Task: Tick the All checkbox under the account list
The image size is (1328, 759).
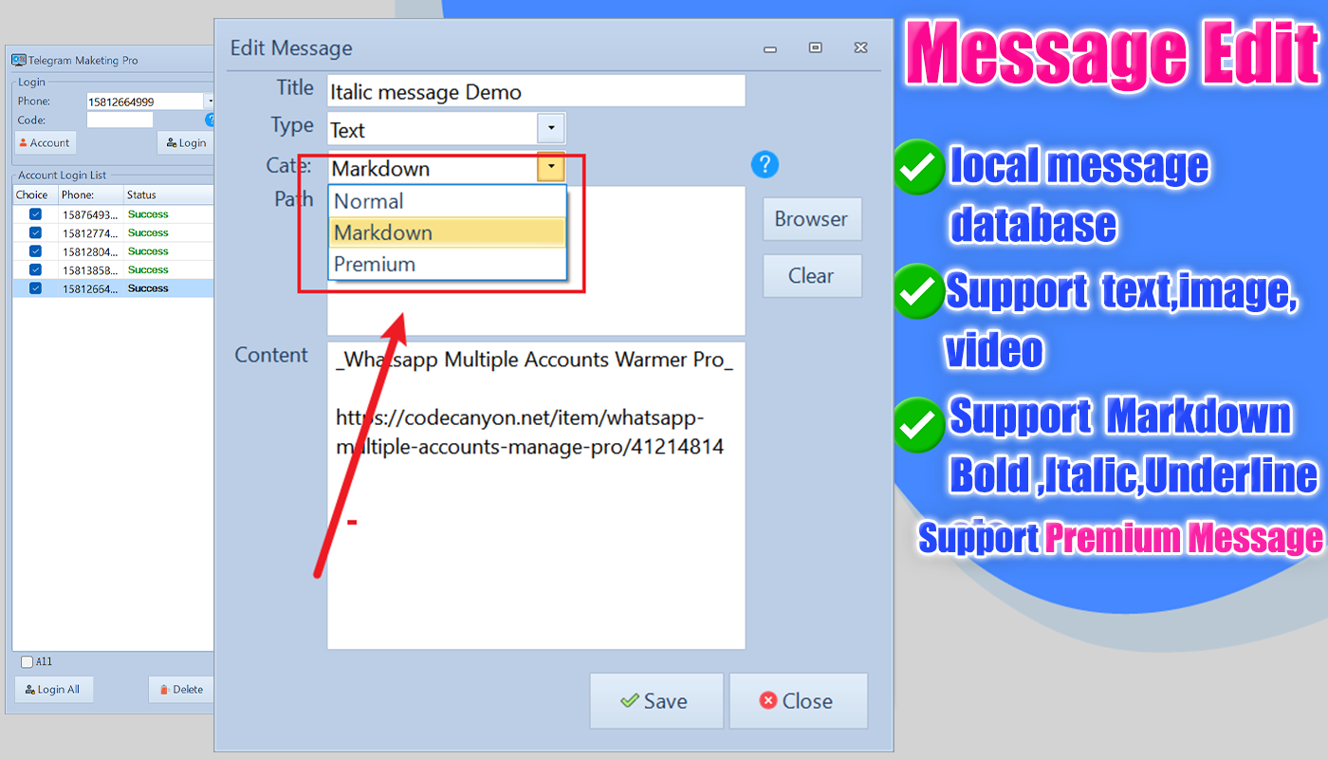Action: [x=27, y=662]
